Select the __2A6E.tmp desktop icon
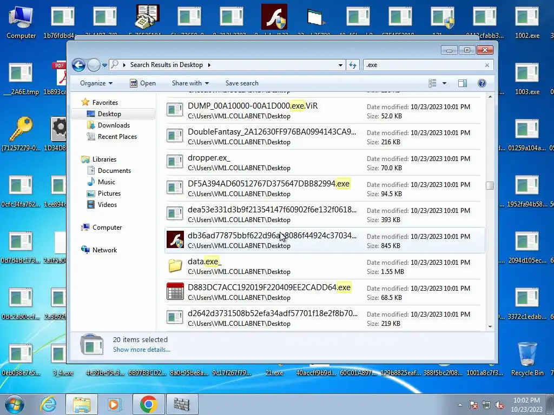This screenshot has height=415, width=554. 21,79
